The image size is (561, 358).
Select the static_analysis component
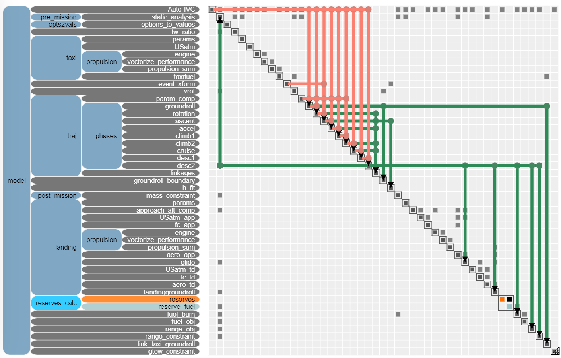coord(140,17)
